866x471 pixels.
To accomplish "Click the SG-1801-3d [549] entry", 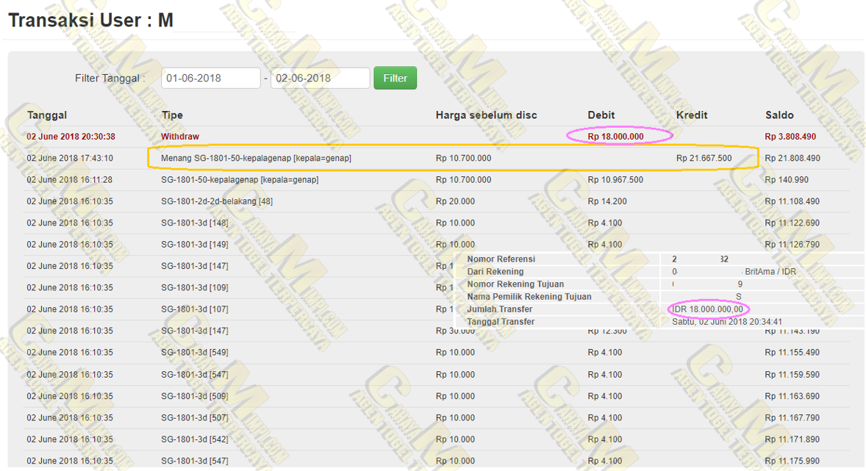I will pos(194,353).
